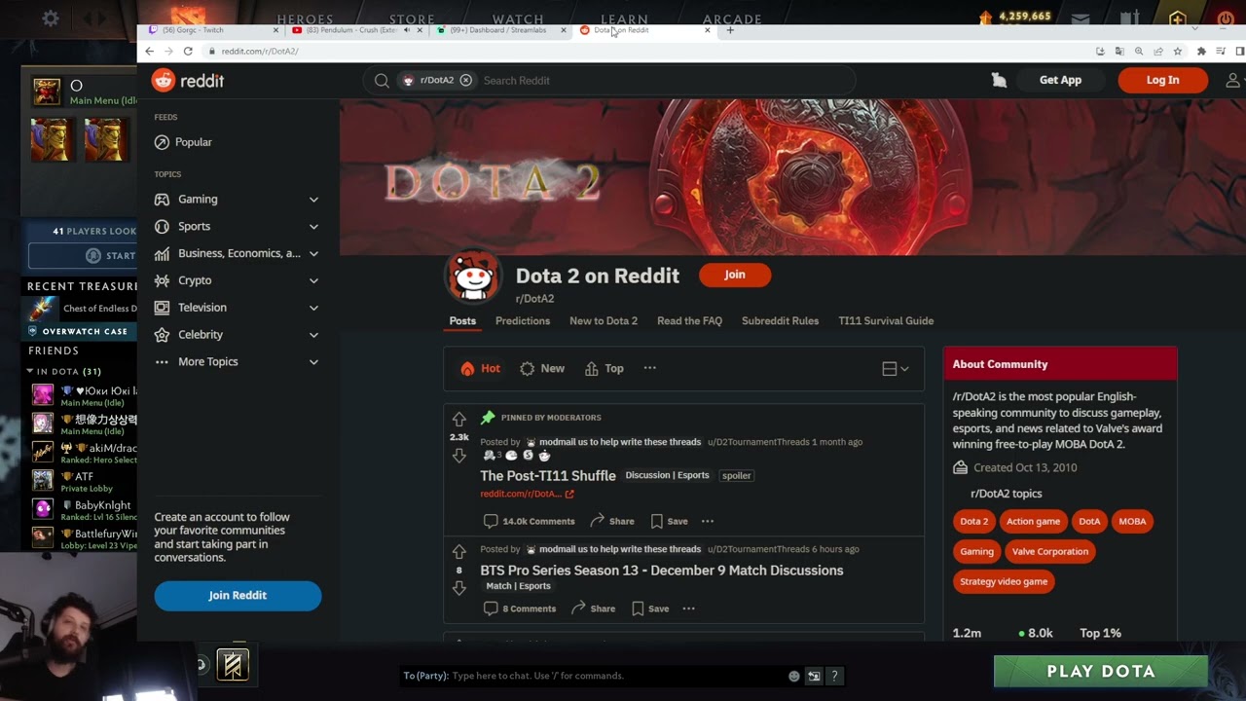The image size is (1246, 701).
Task: Open more options on Post-TI11 Shuffle post
Action: click(x=708, y=521)
